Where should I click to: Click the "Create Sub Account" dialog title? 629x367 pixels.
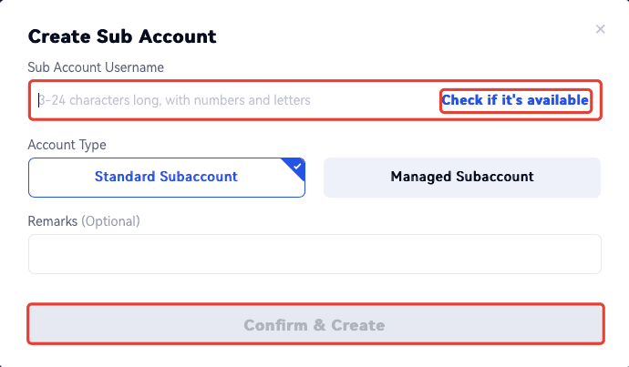(x=122, y=37)
